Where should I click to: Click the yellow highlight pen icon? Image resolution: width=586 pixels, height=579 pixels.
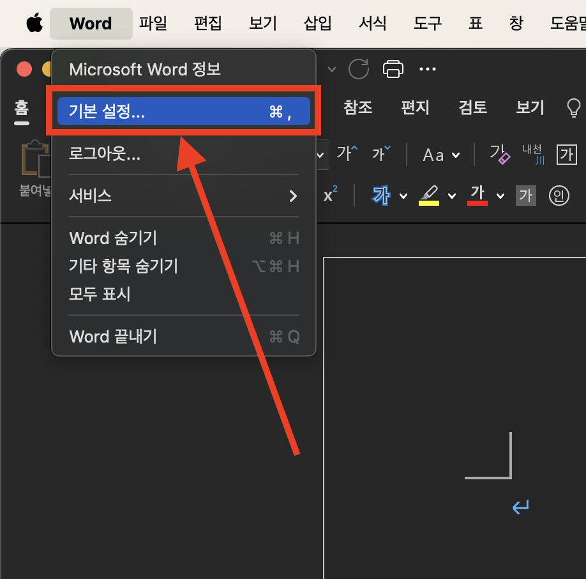click(x=429, y=196)
